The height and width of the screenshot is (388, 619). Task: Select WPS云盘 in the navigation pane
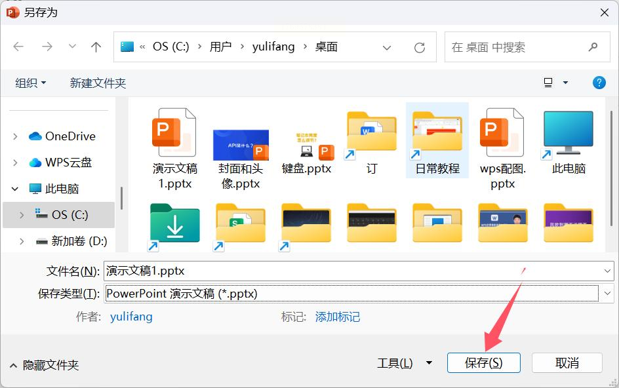[60, 163]
